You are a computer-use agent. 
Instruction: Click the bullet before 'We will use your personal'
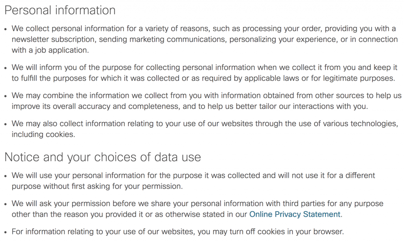pos(6,177)
